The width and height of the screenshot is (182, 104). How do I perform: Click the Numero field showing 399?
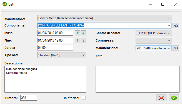click(x=29, y=98)
